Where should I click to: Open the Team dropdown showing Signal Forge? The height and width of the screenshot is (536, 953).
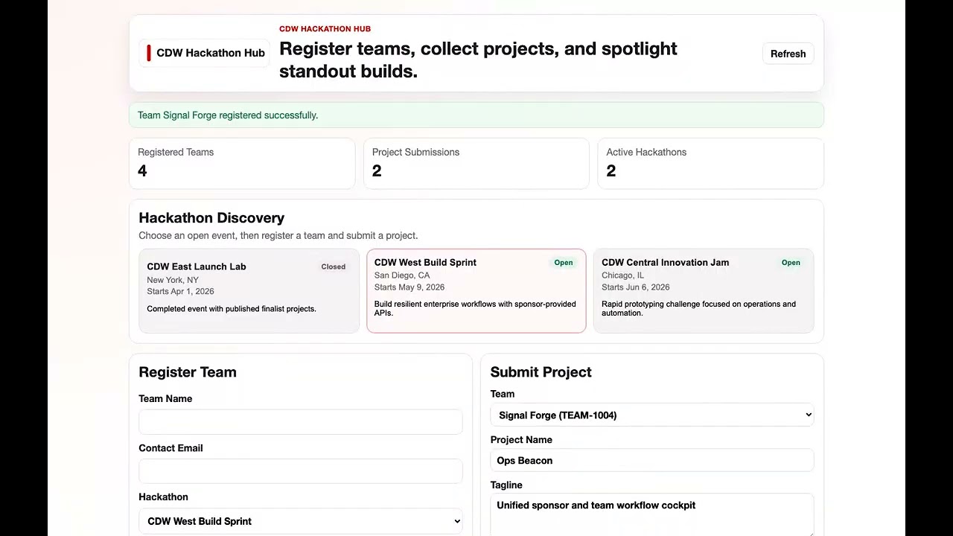pyautogui.click(x=651, y=415)
